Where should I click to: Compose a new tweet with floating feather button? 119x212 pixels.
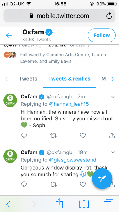(x=102, y=178)
